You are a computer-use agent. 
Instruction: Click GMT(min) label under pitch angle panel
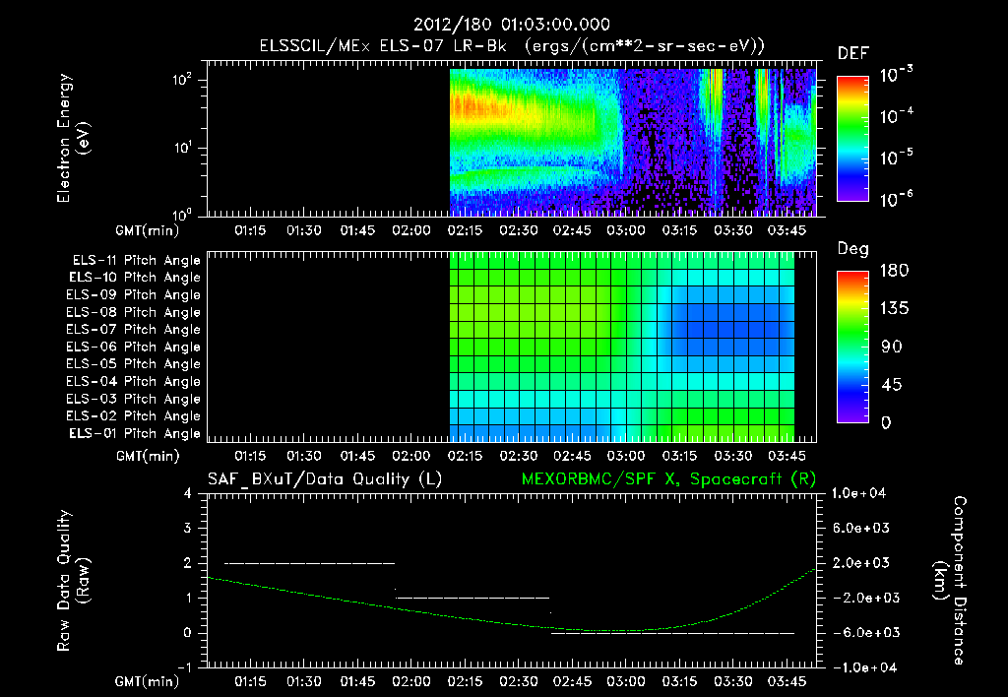coord(148,457)
